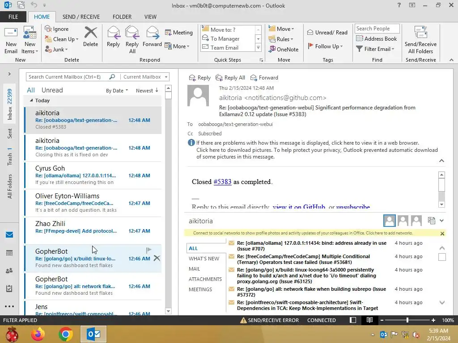Open By Date arrangement menu

point(117,91)
